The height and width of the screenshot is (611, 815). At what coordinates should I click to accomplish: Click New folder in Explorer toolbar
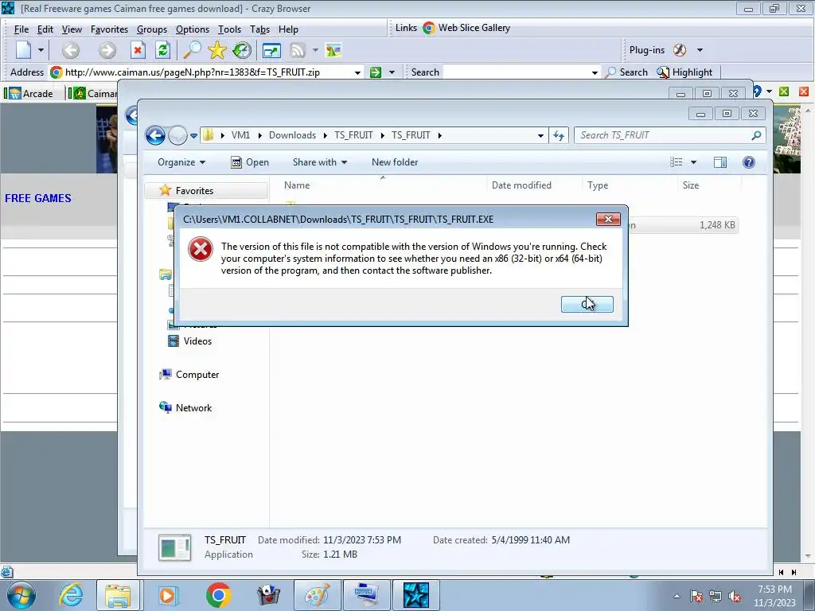coord(395,162)
